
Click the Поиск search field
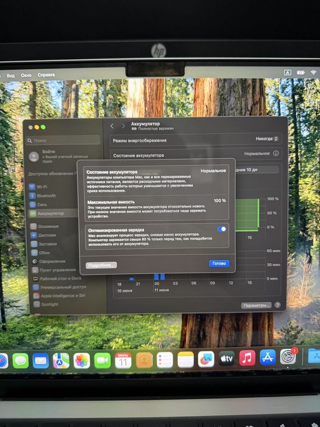63,140
